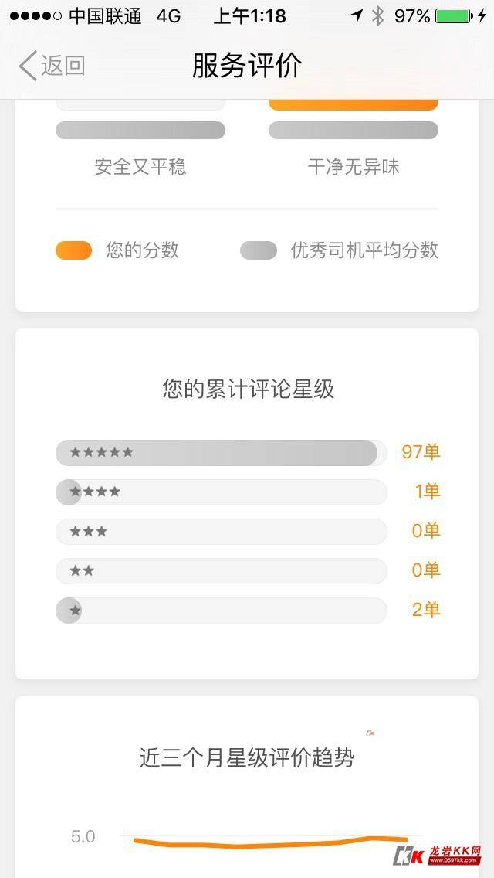Tap the 2单 one-star order count
Screen dimensions: 494x878
point(426,611)
